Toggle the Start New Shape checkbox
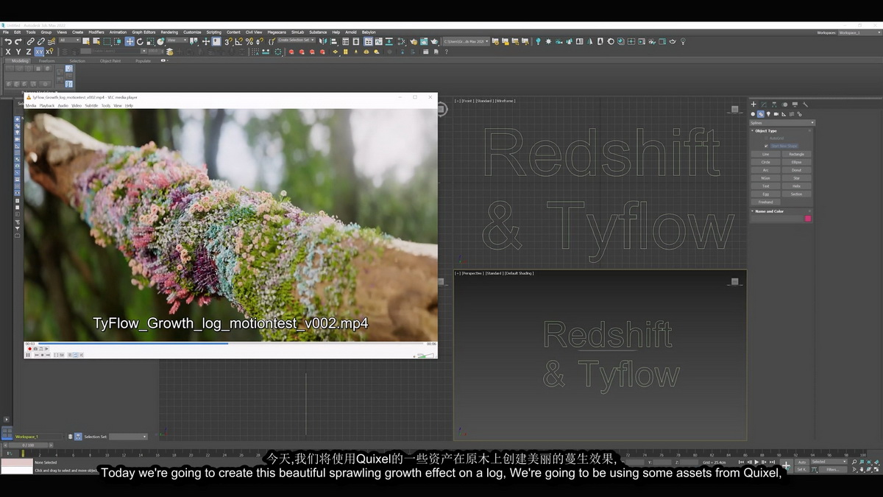Image resolution: width=883 pixels, height=497 pixels. tap(766, 146)
